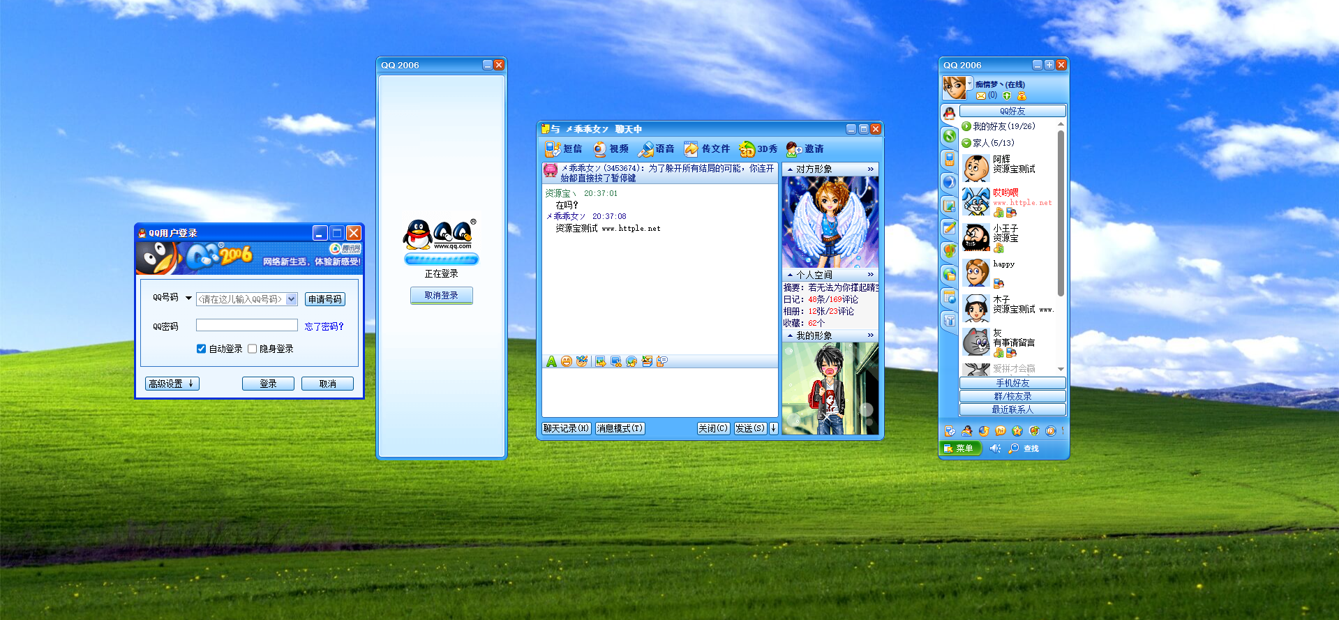Screen dimensions: 1339x620
Task: Open the QQ号码 account dropdown
Action: [x=292, y=299]
